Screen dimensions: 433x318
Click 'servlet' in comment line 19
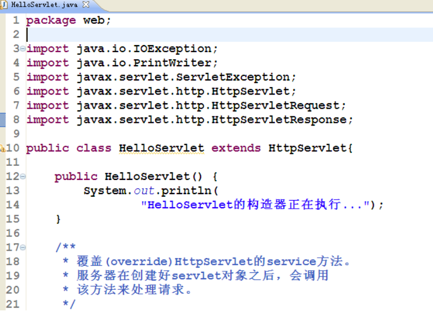coord(196,276)
